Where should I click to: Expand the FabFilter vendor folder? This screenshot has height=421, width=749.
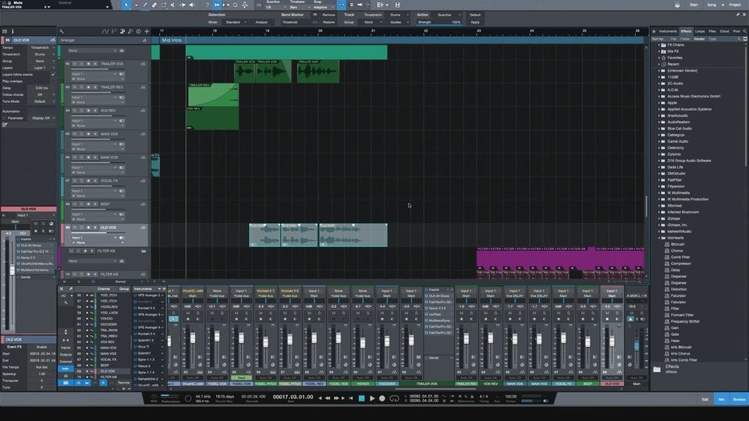(659, 180)
